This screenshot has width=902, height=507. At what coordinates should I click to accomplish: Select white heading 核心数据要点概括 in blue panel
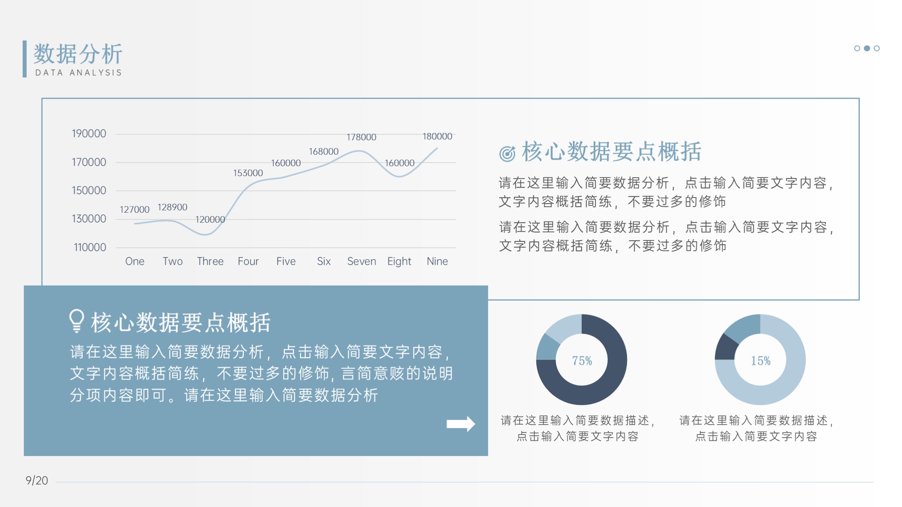181,322
